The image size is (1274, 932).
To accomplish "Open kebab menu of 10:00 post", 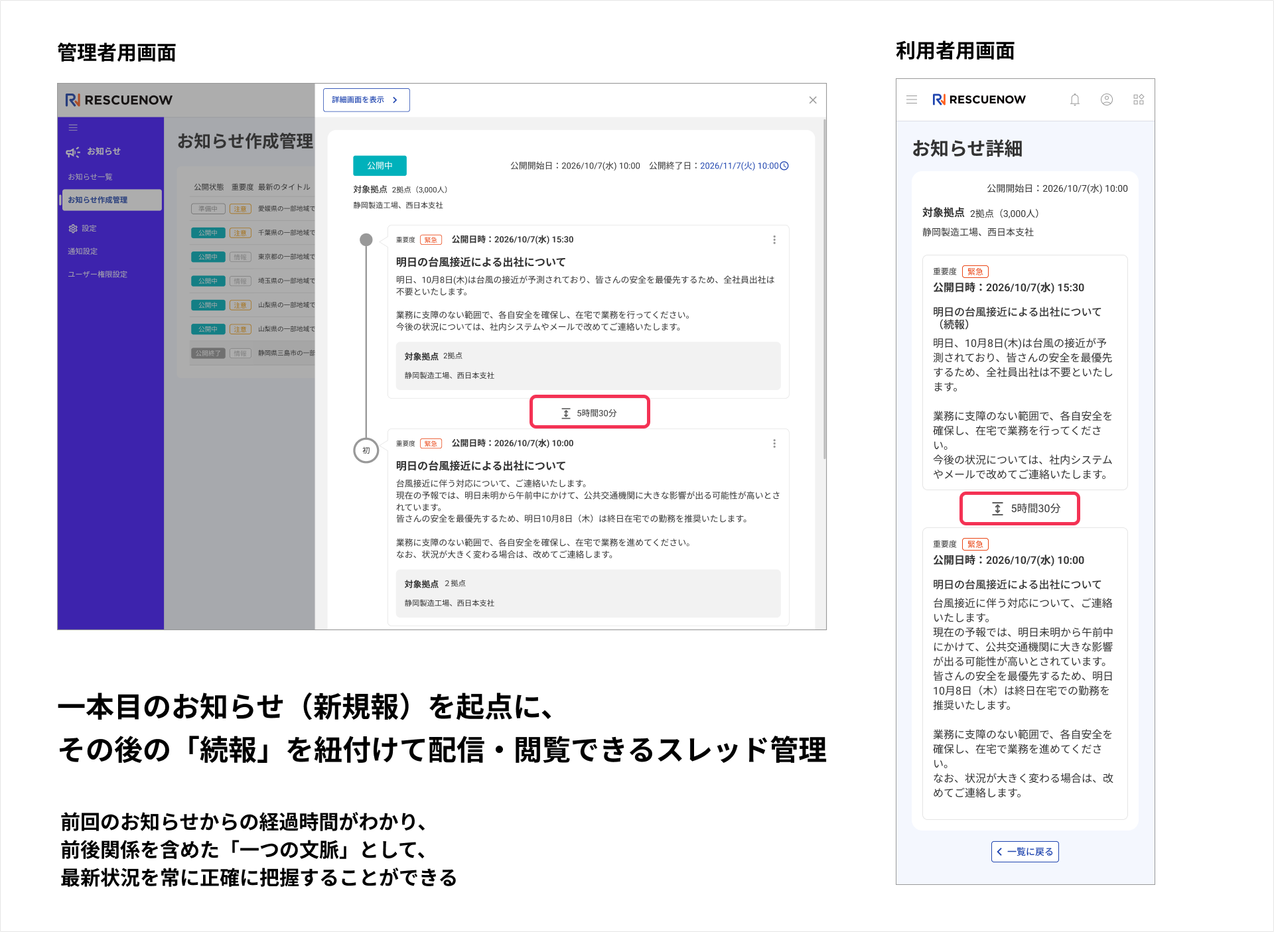I will 774,443.
